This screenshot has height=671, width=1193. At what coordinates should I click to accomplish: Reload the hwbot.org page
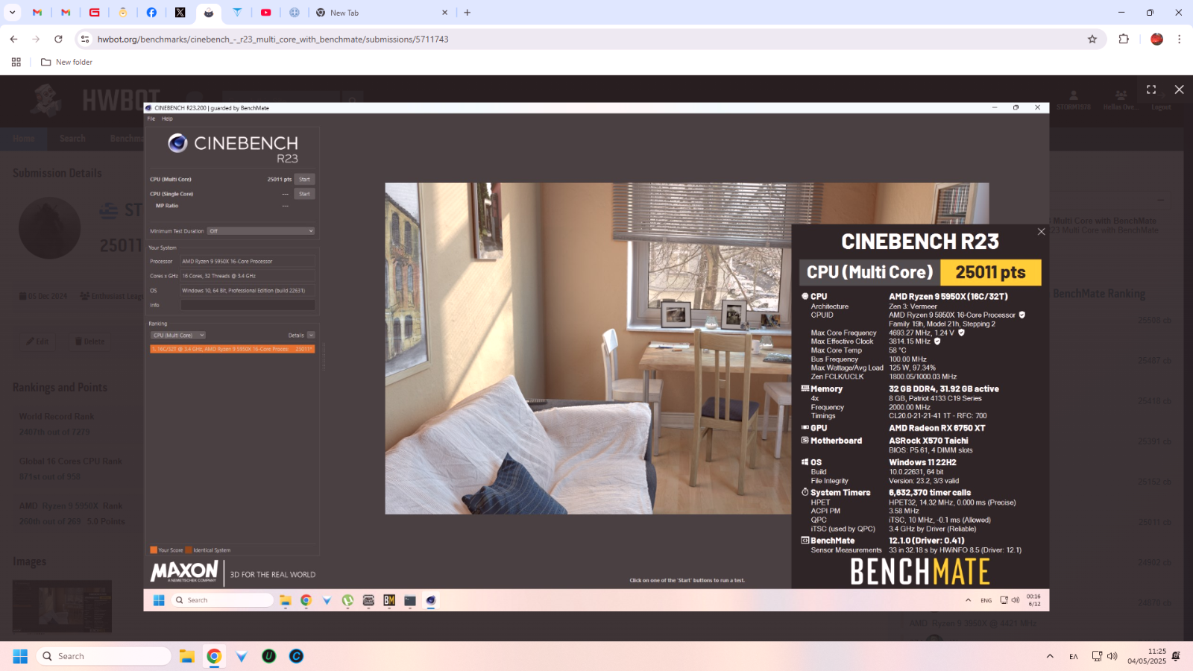pyautogui.click(x=58, y=39)
